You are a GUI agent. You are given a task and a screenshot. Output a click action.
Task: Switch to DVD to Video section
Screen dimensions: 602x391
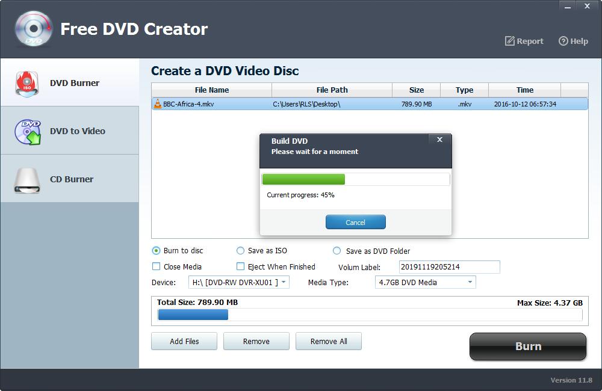69,131
